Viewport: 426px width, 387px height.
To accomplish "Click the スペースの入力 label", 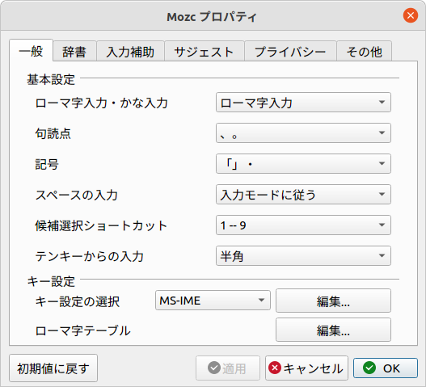I will pos(77,195).
